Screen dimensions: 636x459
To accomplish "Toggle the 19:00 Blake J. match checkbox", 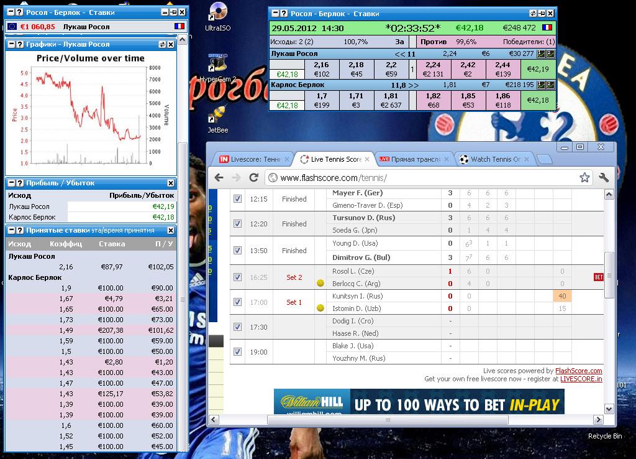I will (x=238, y=351).
